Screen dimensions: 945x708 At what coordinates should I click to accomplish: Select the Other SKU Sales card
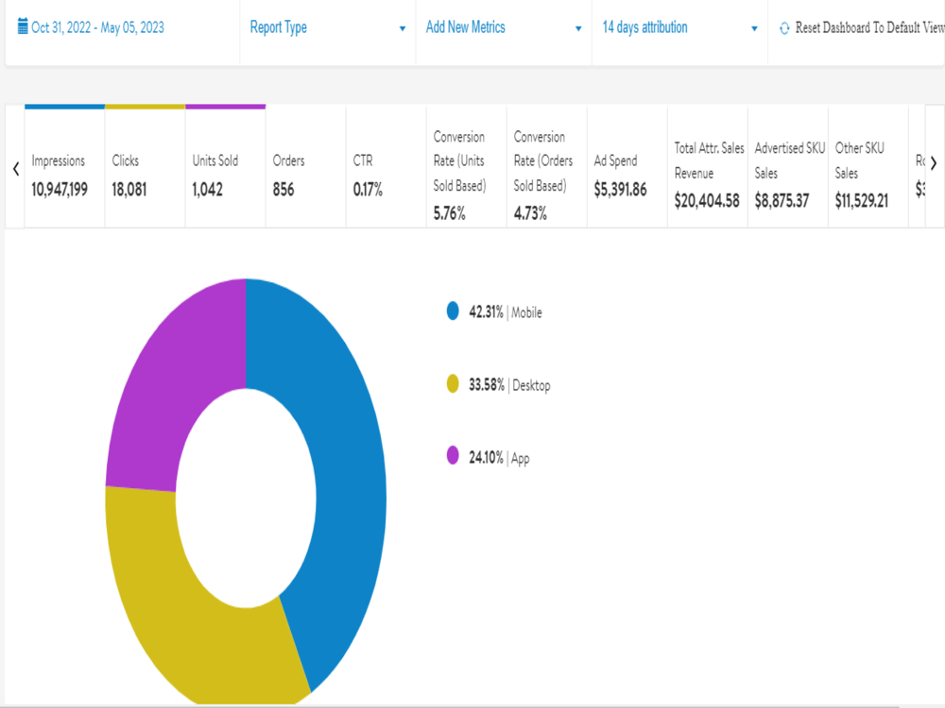pyautogui.click(x=868, y=166)
